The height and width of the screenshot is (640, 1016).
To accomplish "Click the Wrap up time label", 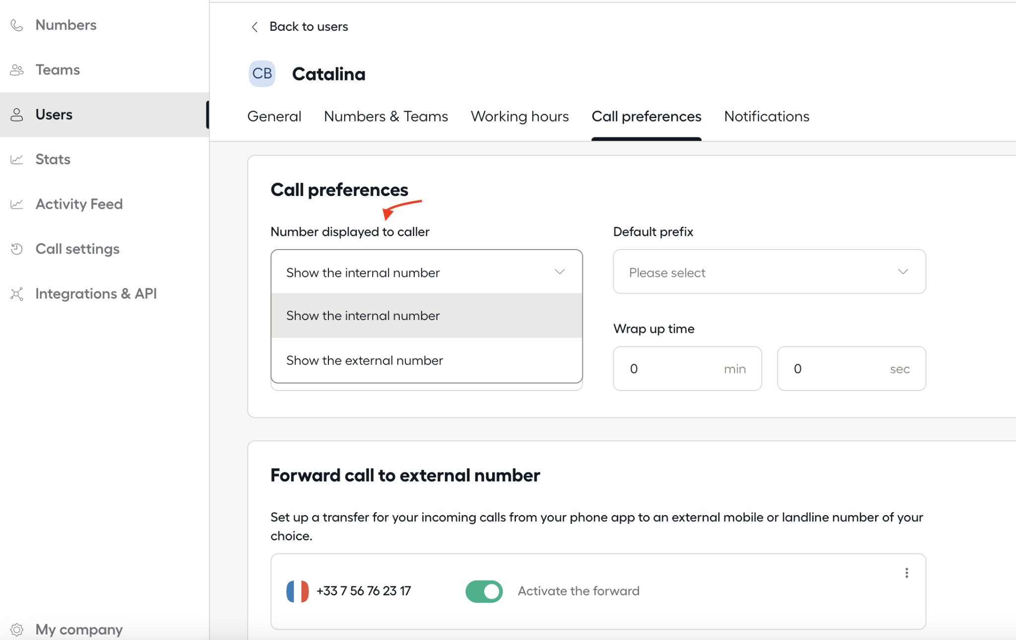I will [x=653, y=329].
